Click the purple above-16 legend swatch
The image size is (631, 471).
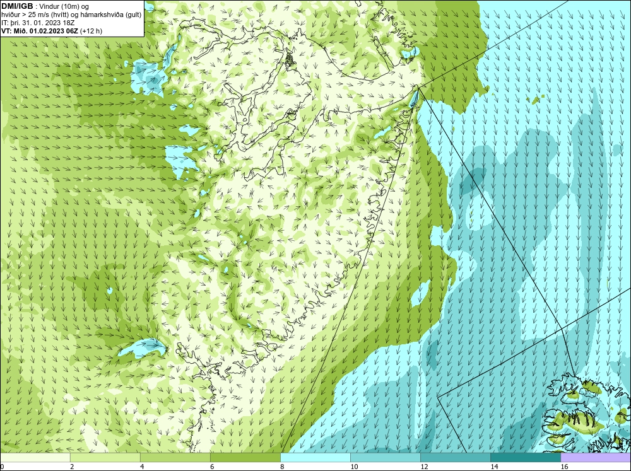[x=596, y=458]
